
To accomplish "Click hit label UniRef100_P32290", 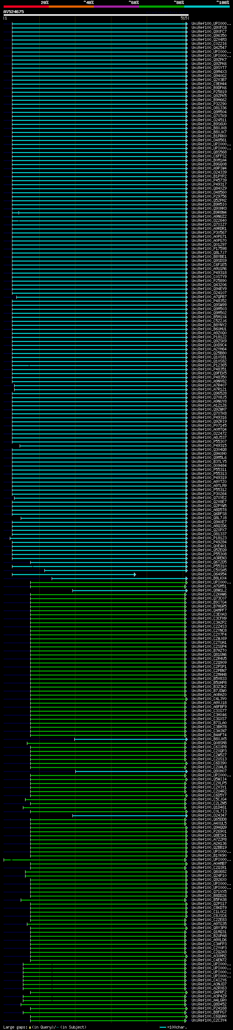I will 209,104.
